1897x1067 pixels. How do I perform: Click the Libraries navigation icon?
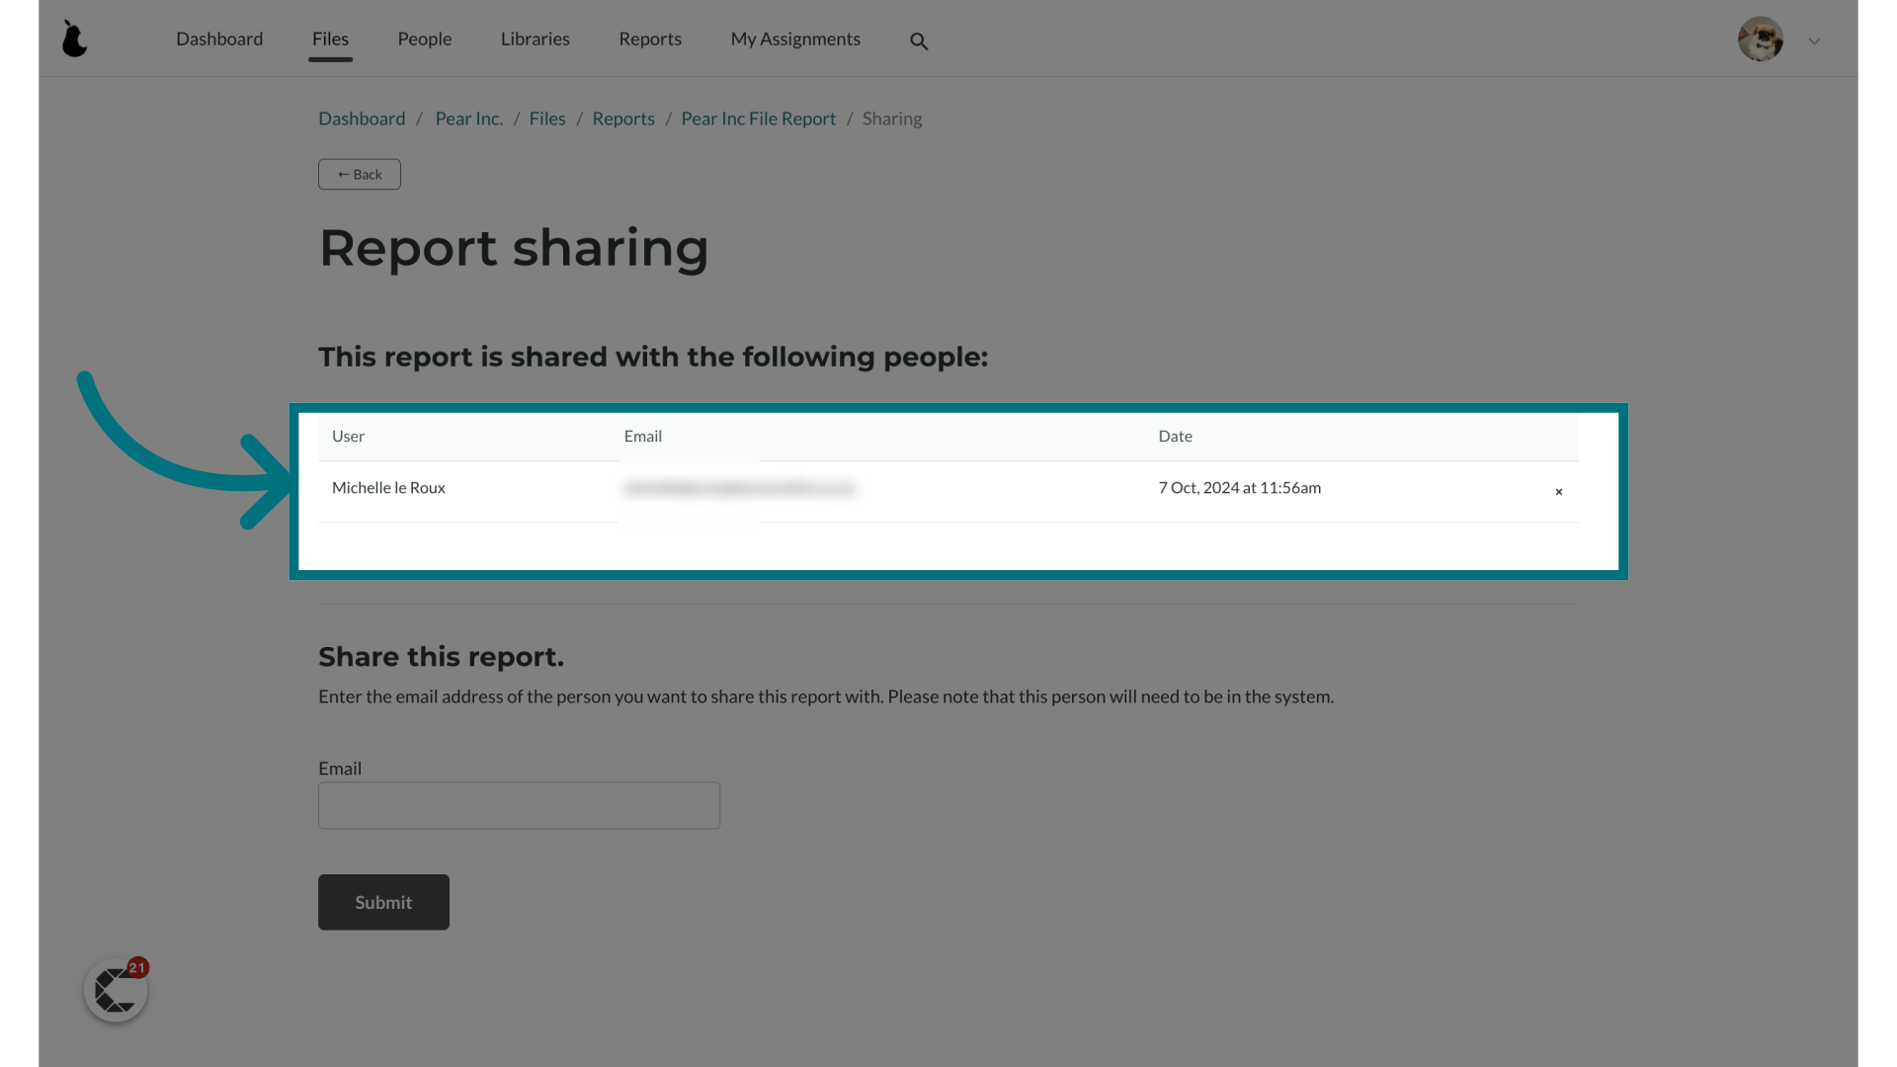point(536,38)
